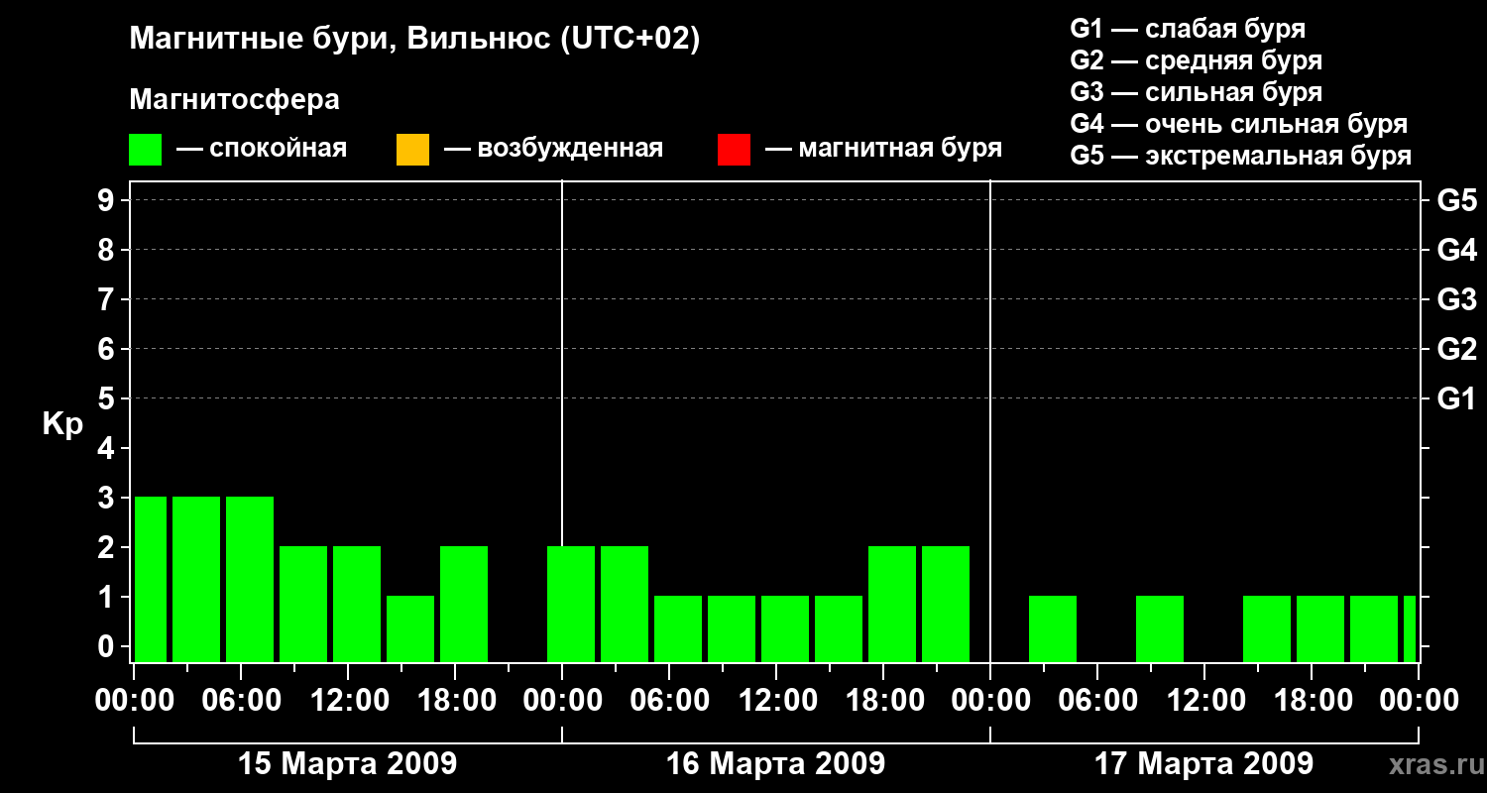Click the title 'Магнитные бури, Вильнюс (UTC+02)'
This screenshot has width=1487, height=793.
click(x=414, y=40)
